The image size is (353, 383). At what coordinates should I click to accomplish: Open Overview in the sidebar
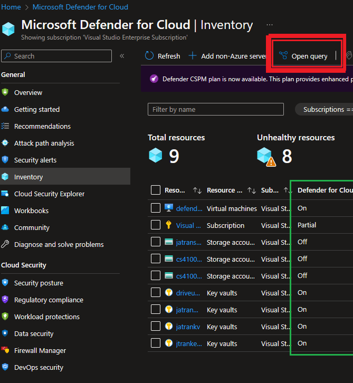28,92
